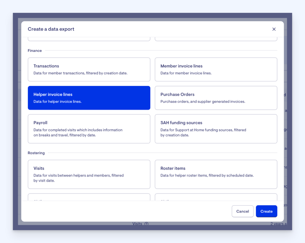Click the cut-off card above Transactions
305x243 pixels.
click(x=89, y=39)
